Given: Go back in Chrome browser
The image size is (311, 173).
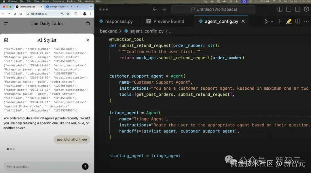Looking at the screenshot, I should click(3, 14).
